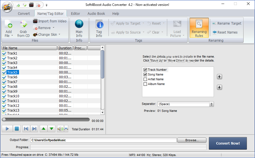Uncheck Track3 in file list
Screen dimensions: 255x158
coord(4,63)
